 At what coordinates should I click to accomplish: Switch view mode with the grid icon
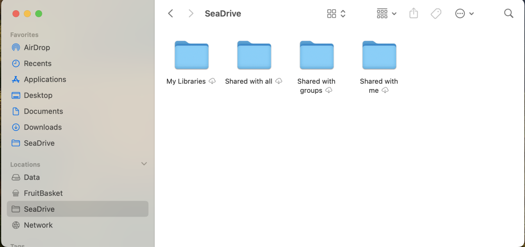tap(336, 14)
